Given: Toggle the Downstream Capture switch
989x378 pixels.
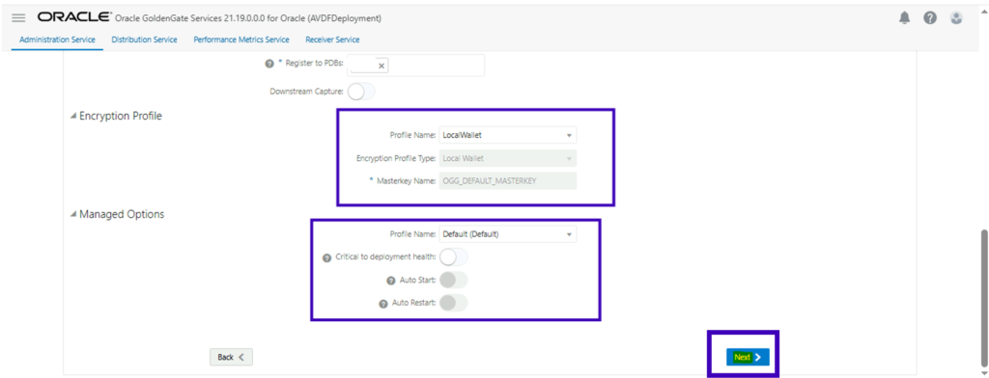Looking at the screenshot, I should coord(361,92).
